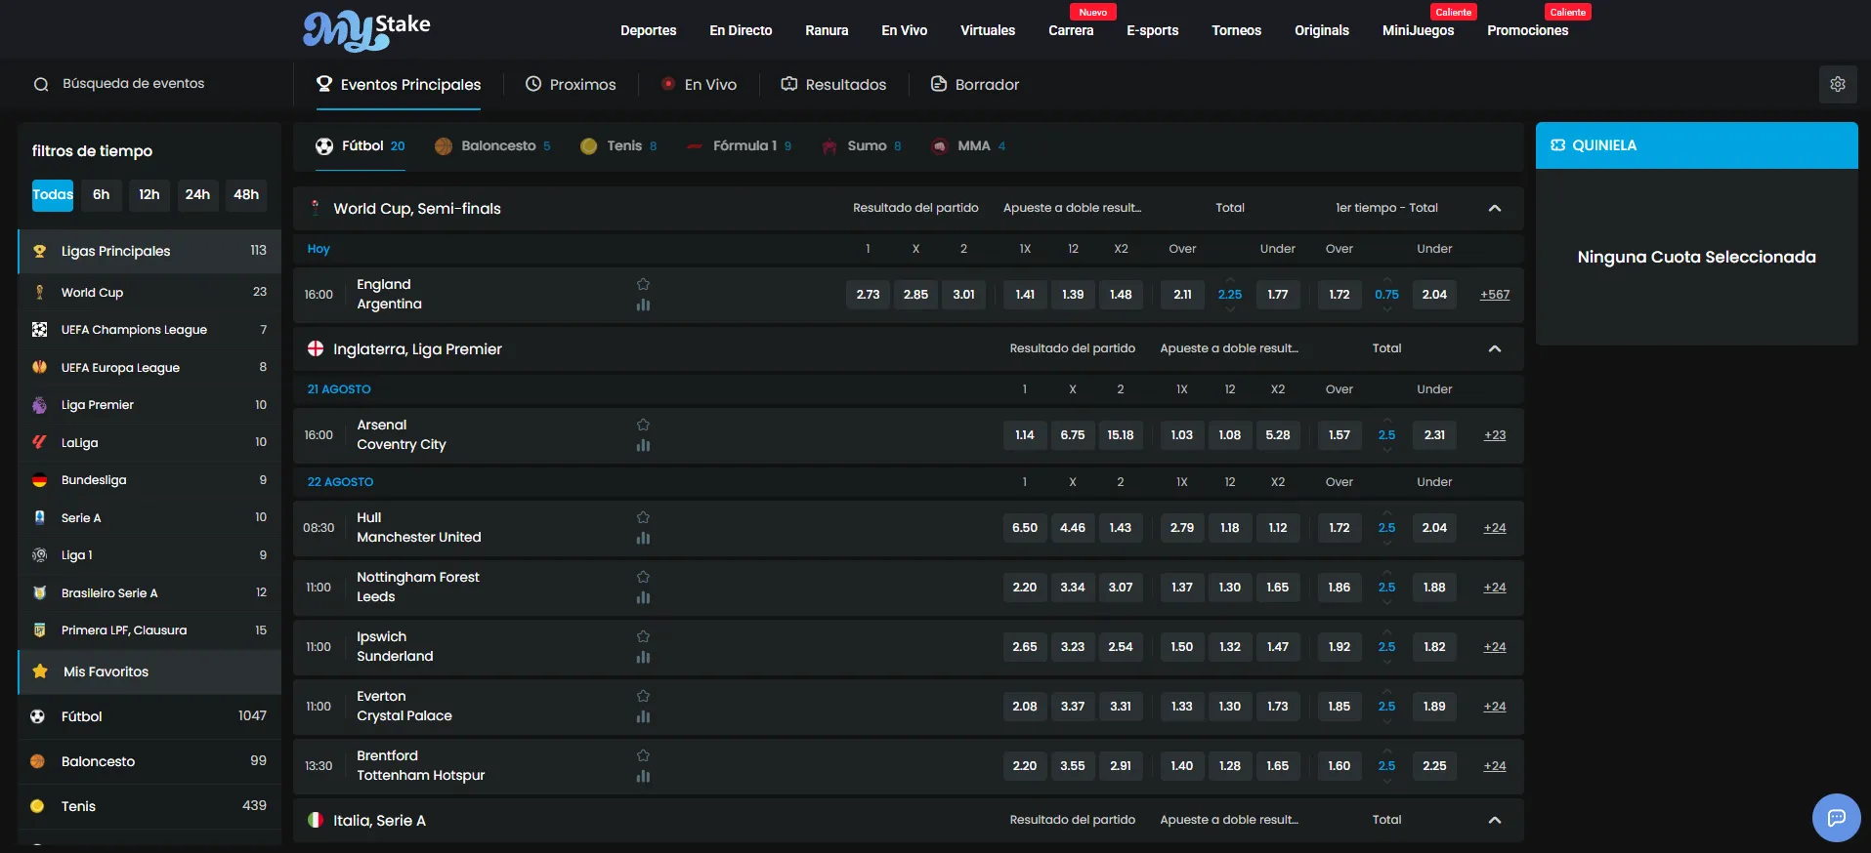Select the Fórmula 1 sport tab
The width and height of the screenshot is (1871, 853).
coord(739,146)
